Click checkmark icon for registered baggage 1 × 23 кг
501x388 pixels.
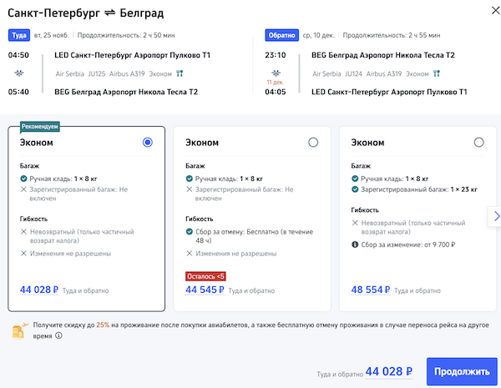pos(356,191)
